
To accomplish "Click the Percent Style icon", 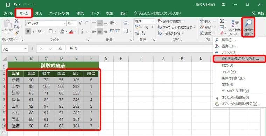I will tap(147, 27).
